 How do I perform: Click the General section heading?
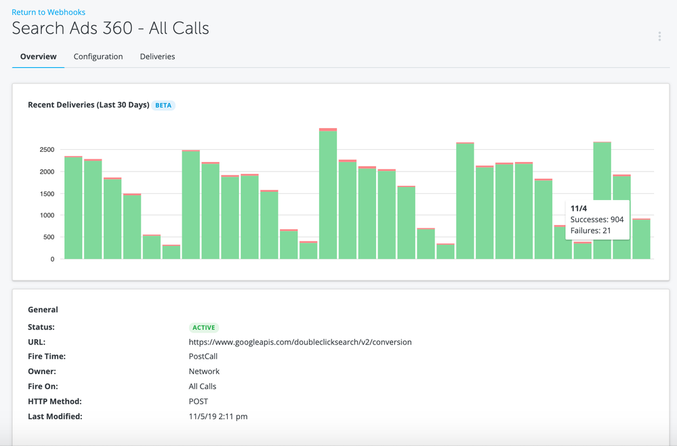(43, 310)
